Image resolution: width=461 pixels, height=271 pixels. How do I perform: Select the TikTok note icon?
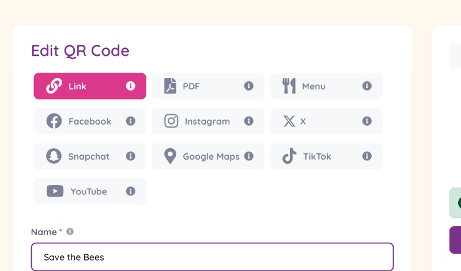point(289,156)
